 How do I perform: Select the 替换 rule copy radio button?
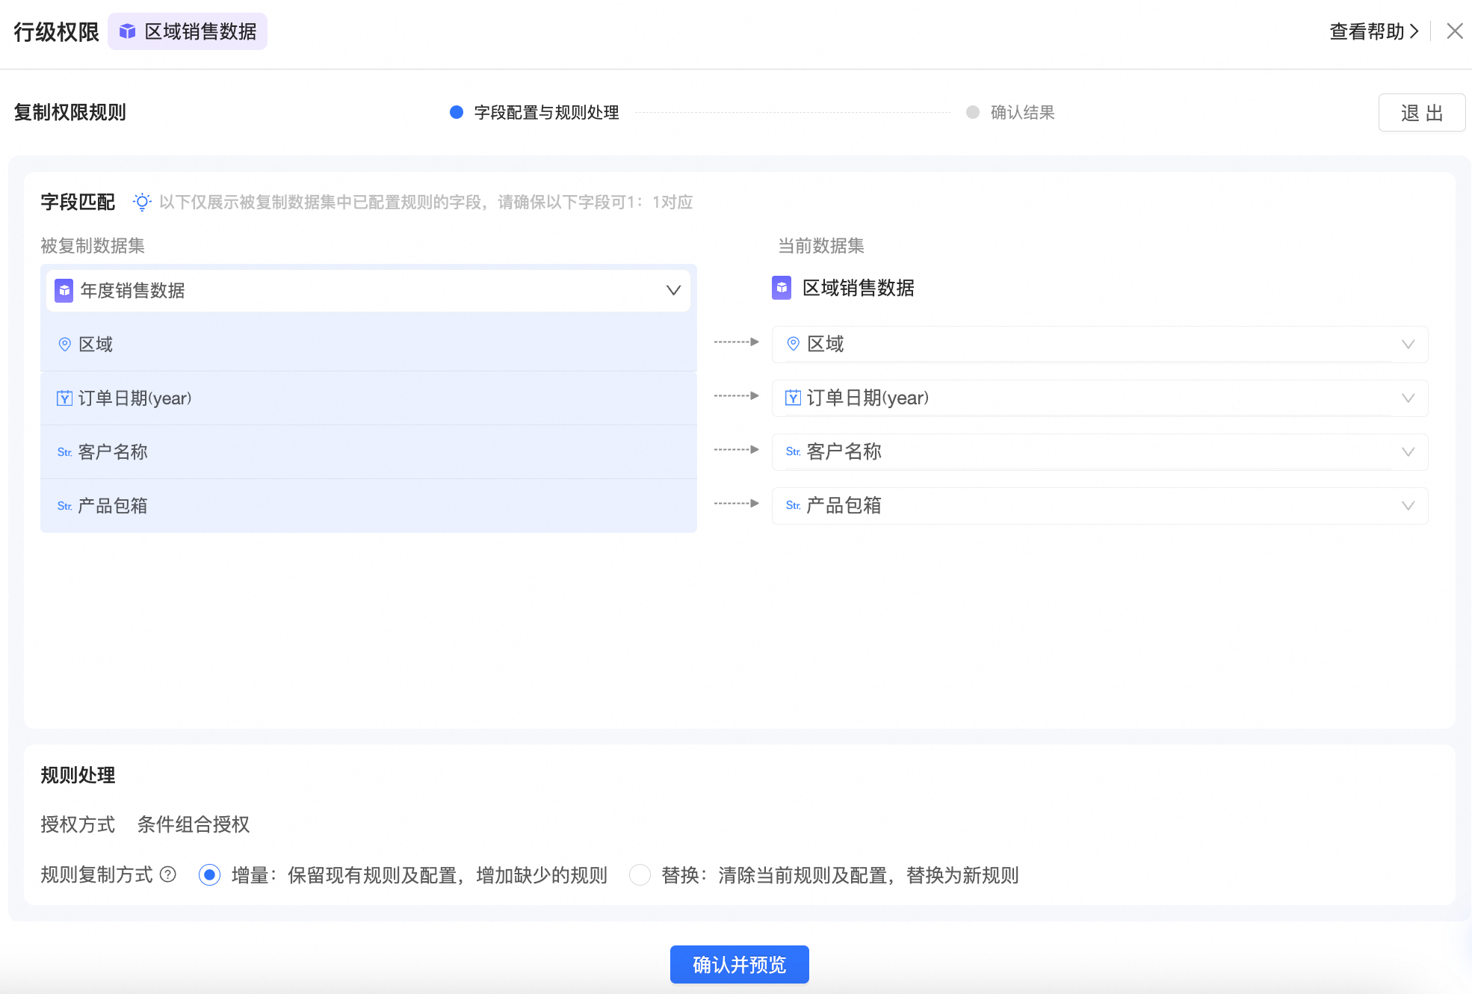[640, 874]
